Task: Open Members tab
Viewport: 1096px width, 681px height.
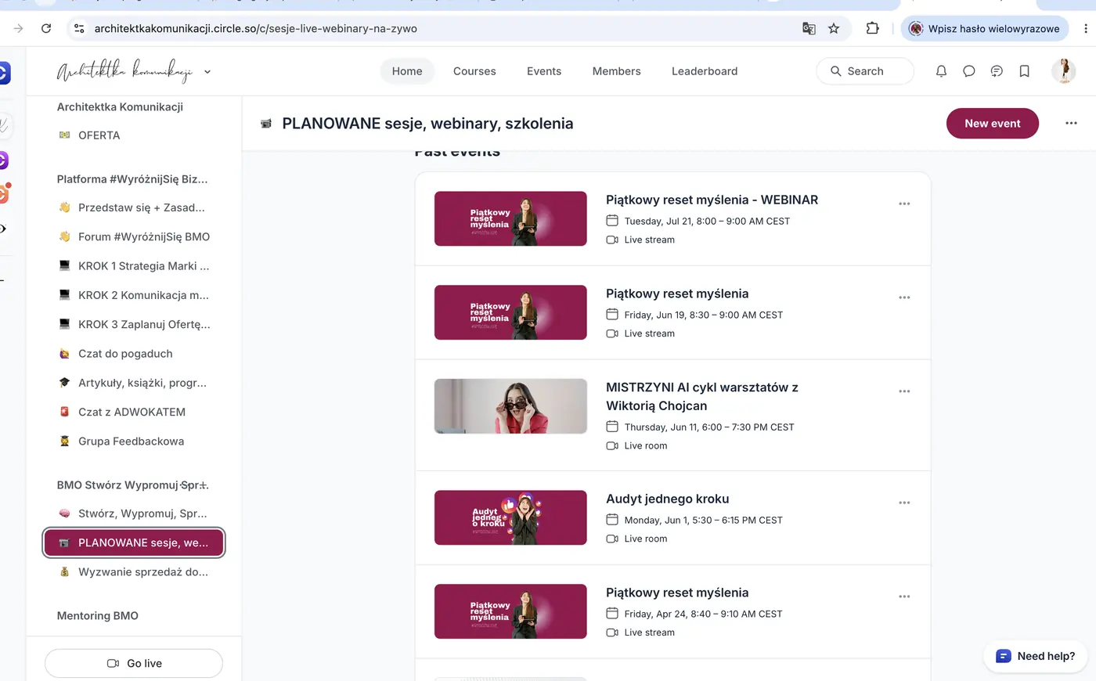Action: point(616,71)
